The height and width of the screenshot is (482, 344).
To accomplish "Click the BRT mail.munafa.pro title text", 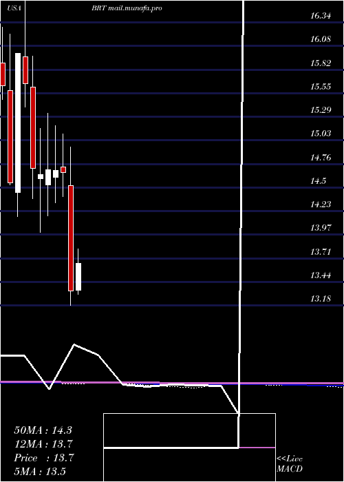I will [127, 8].
